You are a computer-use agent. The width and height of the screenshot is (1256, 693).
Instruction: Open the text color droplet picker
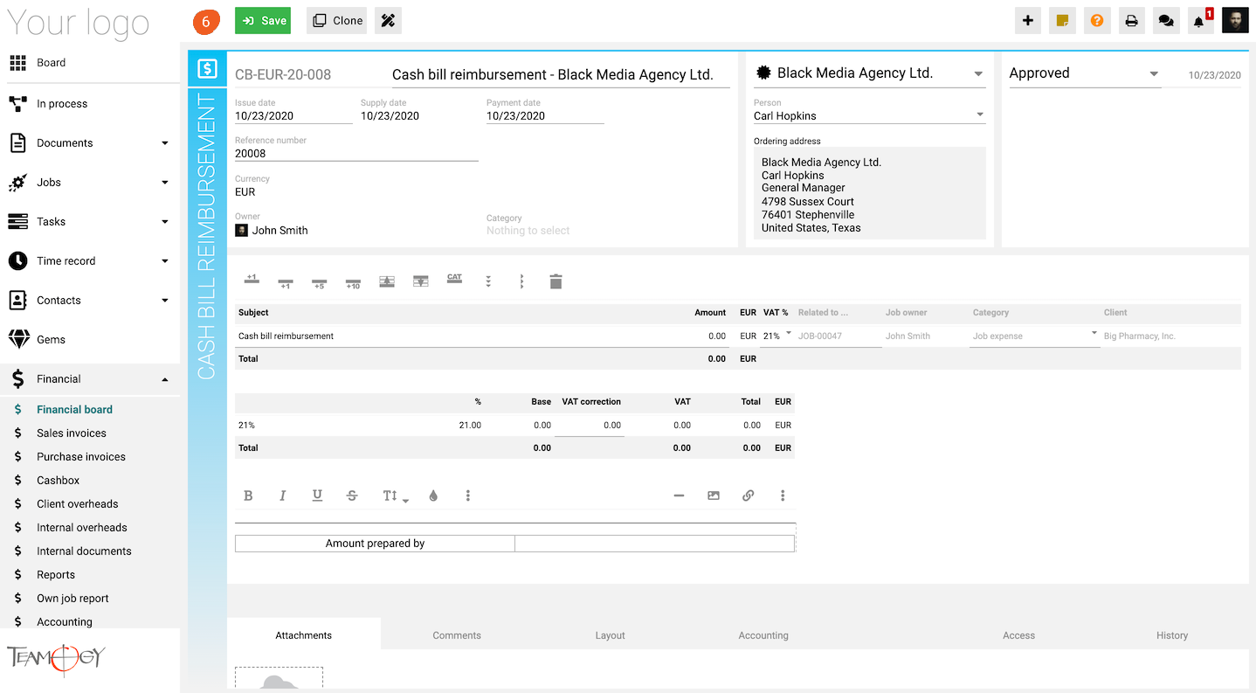tap(433, 495)
